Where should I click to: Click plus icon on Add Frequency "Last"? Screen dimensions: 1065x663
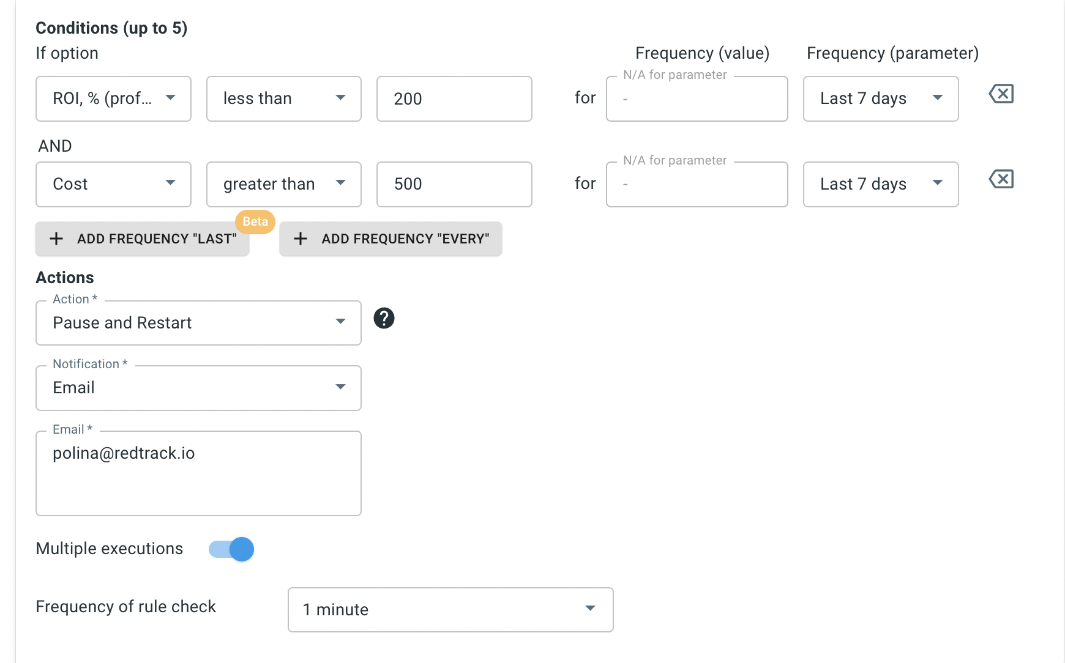pyautogui.click(x=56, y=239)
